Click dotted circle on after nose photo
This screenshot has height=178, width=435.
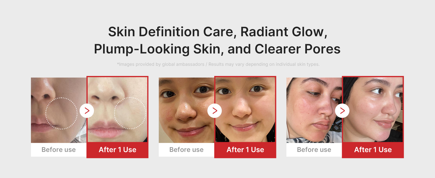tap(130, 113)
